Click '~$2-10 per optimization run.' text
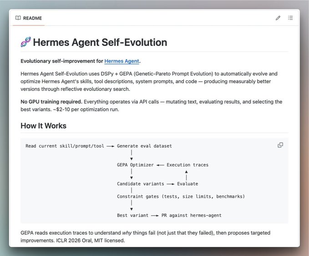Image resolution: width=309 pixels, height=256 pixels. pyautogui.click(x=86, y=109)
